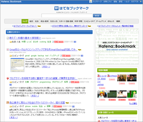Viewport: 143px width, 122px height.
Task: Click page icon before 213 users
Action: pyautogui.click(x=52, y=106)
